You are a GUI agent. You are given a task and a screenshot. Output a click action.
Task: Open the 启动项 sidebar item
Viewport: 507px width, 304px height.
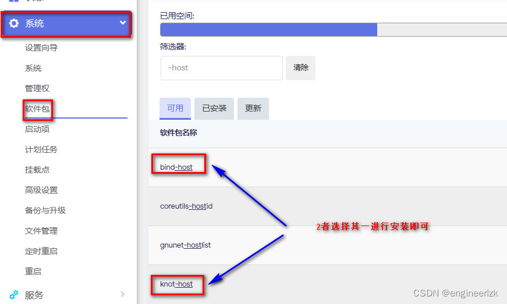tap(37, 129)
